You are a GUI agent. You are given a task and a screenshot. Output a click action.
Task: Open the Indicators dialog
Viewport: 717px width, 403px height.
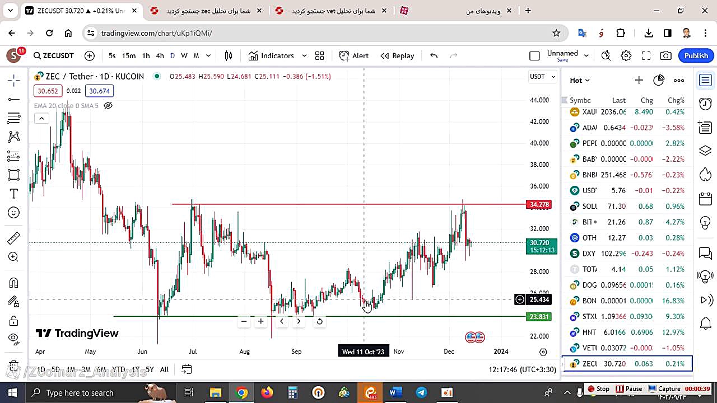[x=271, y=55]
